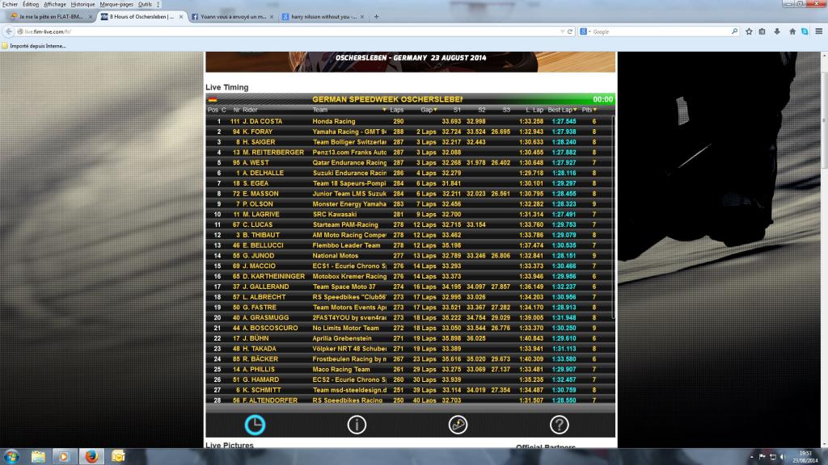
Task: Open the Windows Start menu
Action: pyautogui.click(x=11, y=457)
